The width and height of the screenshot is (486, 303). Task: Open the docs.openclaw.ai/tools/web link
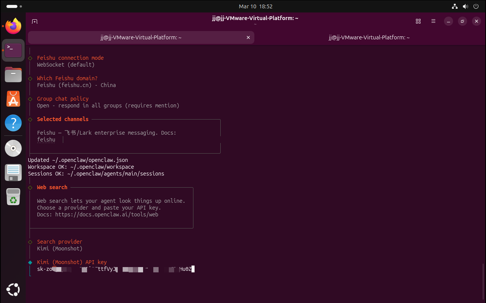(x=107, y=214)
